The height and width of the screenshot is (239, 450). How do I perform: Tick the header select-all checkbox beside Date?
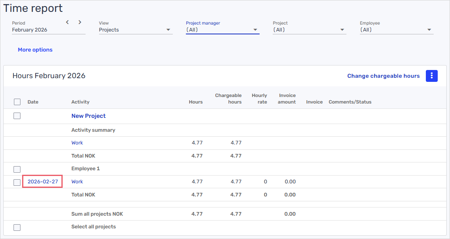(17, 102)
